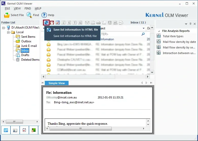Click the message body horizontal scrollbar thumb
This screenshot has height=141, width=198.
click(x=81, y=129)
